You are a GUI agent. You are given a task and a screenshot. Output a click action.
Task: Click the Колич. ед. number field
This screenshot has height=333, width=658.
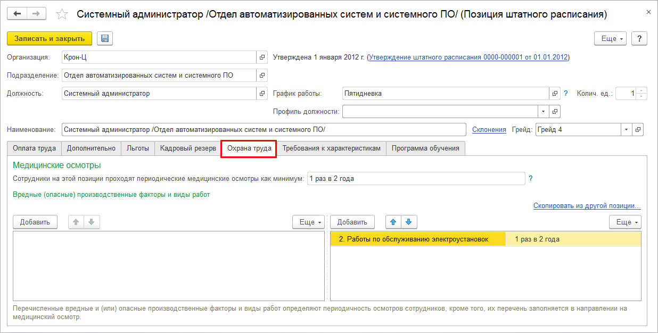point(626,94)
